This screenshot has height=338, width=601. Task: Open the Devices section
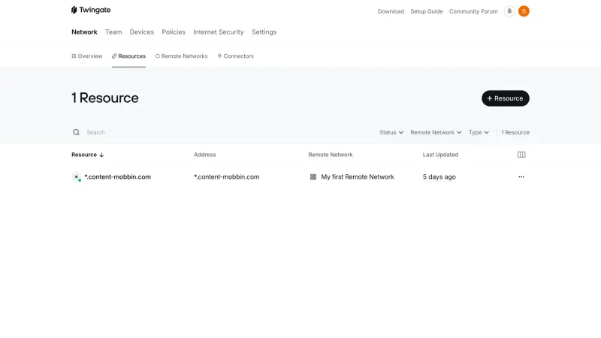click(x=142, y=32)
